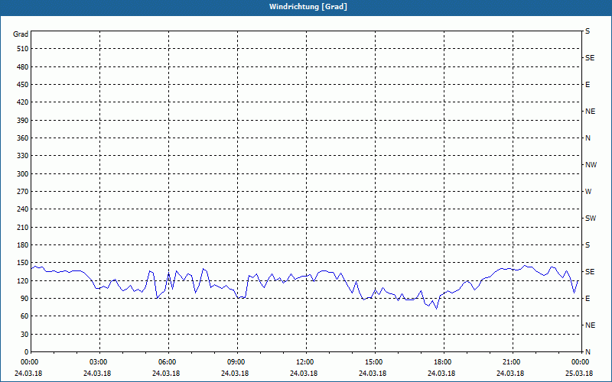The height and width of the screenshot is (382, 612).
Task: Select the 240 y-axis value
Action: pyautogui.click(x=23, y=209)
